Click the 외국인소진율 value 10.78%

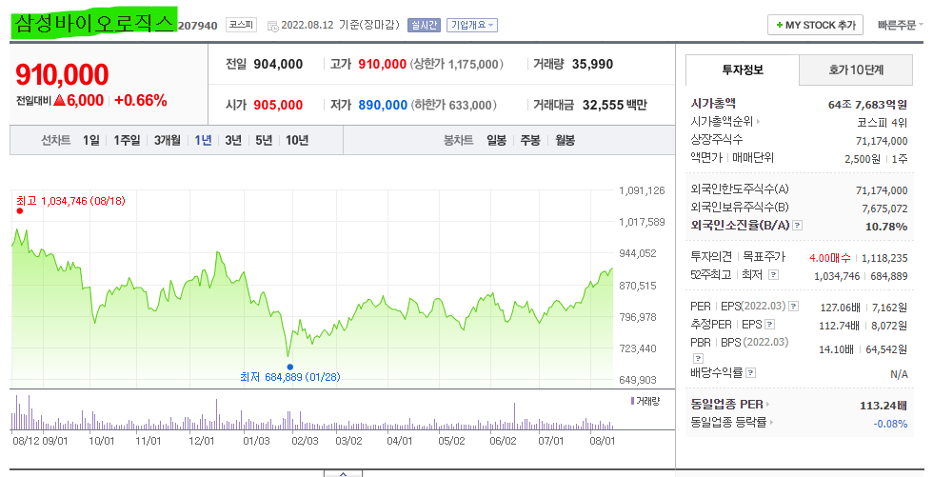pos(886,227)
